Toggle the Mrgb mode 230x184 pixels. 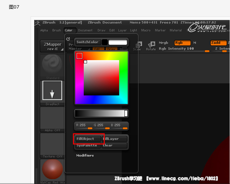tap(164, 43)
